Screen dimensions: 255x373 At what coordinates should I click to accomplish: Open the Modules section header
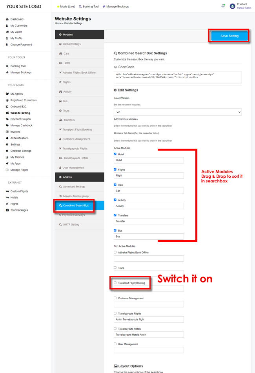click(80, 35)
